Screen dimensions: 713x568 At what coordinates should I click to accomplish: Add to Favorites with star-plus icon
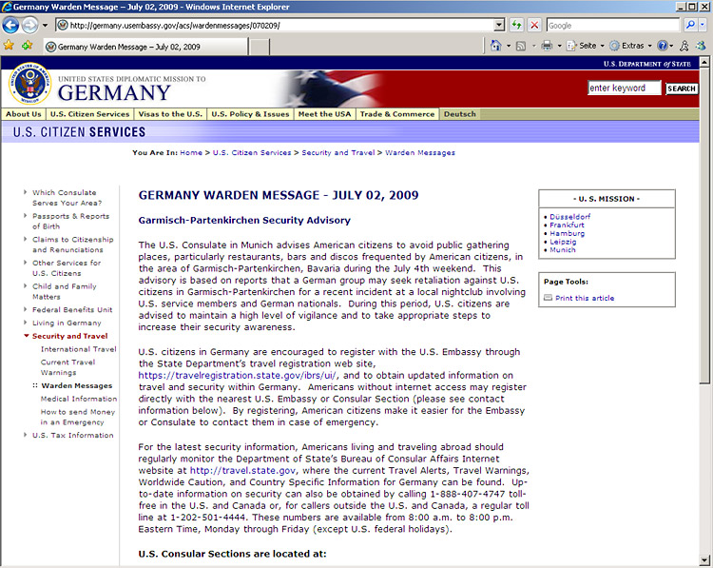tap(28, 46)
